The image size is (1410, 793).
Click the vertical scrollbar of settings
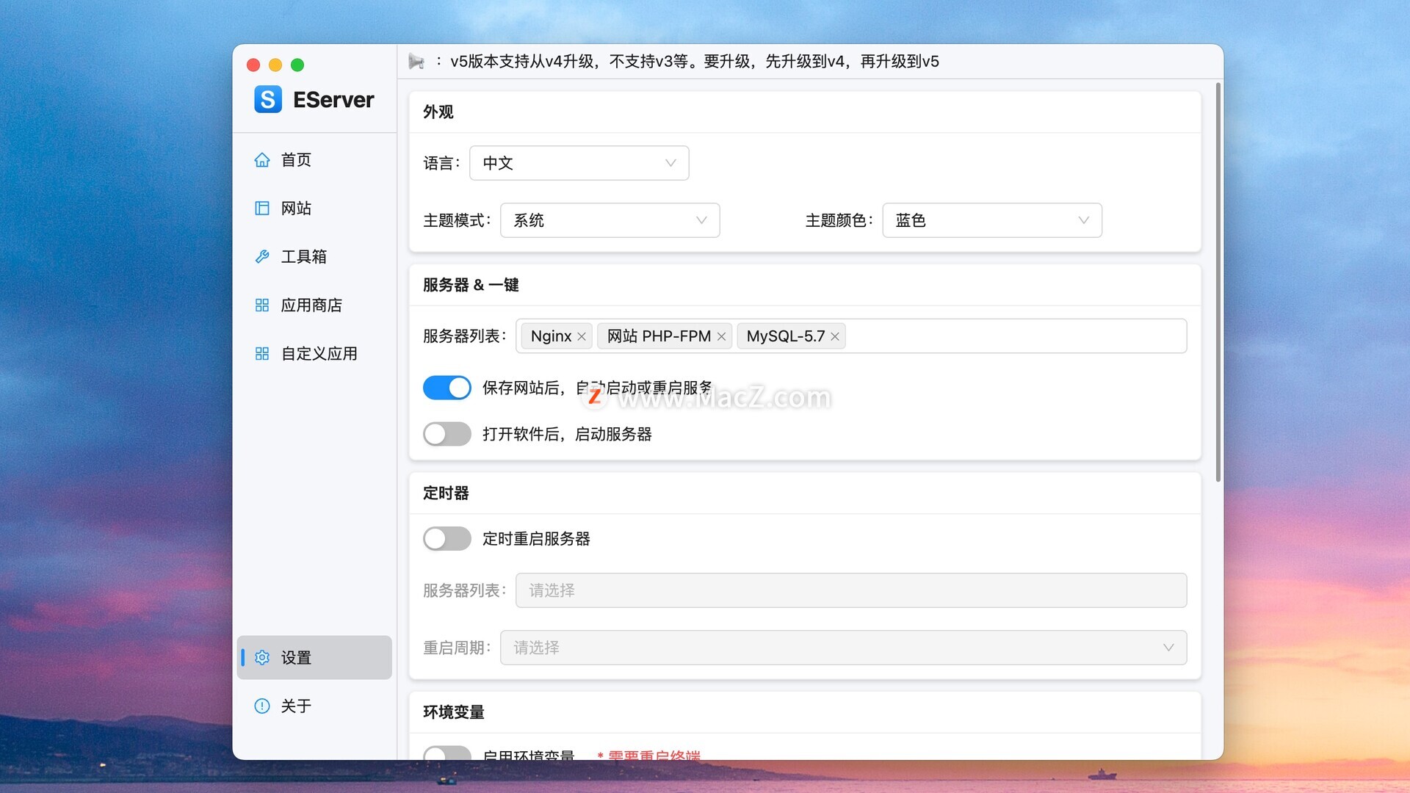(1218, 283)
